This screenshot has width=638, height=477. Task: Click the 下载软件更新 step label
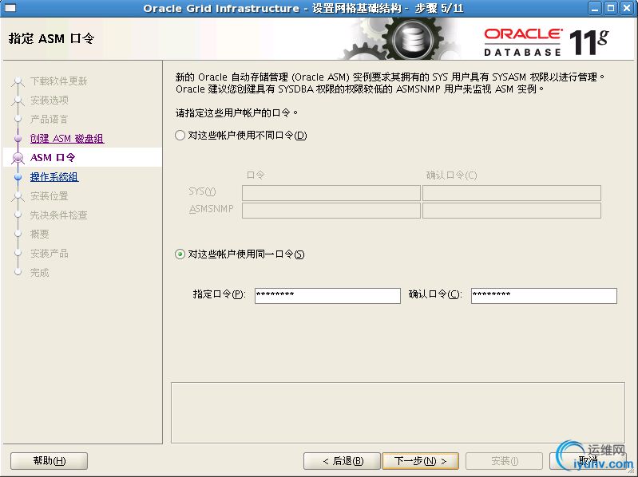coord(58,81)
